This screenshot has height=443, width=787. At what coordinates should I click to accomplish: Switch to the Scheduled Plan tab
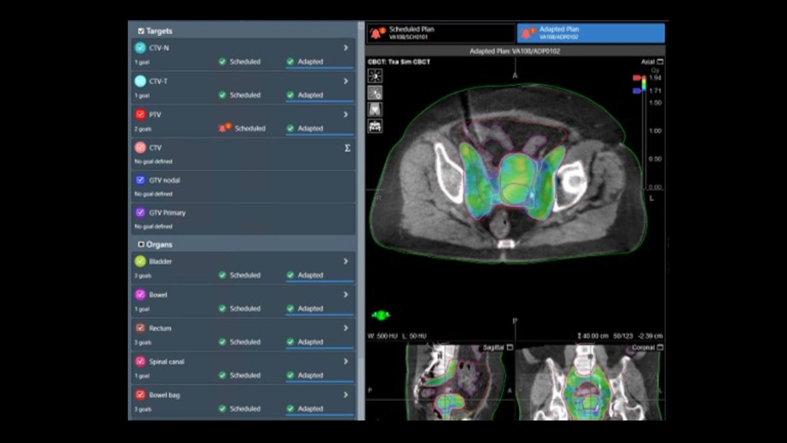tap(441, 33)
